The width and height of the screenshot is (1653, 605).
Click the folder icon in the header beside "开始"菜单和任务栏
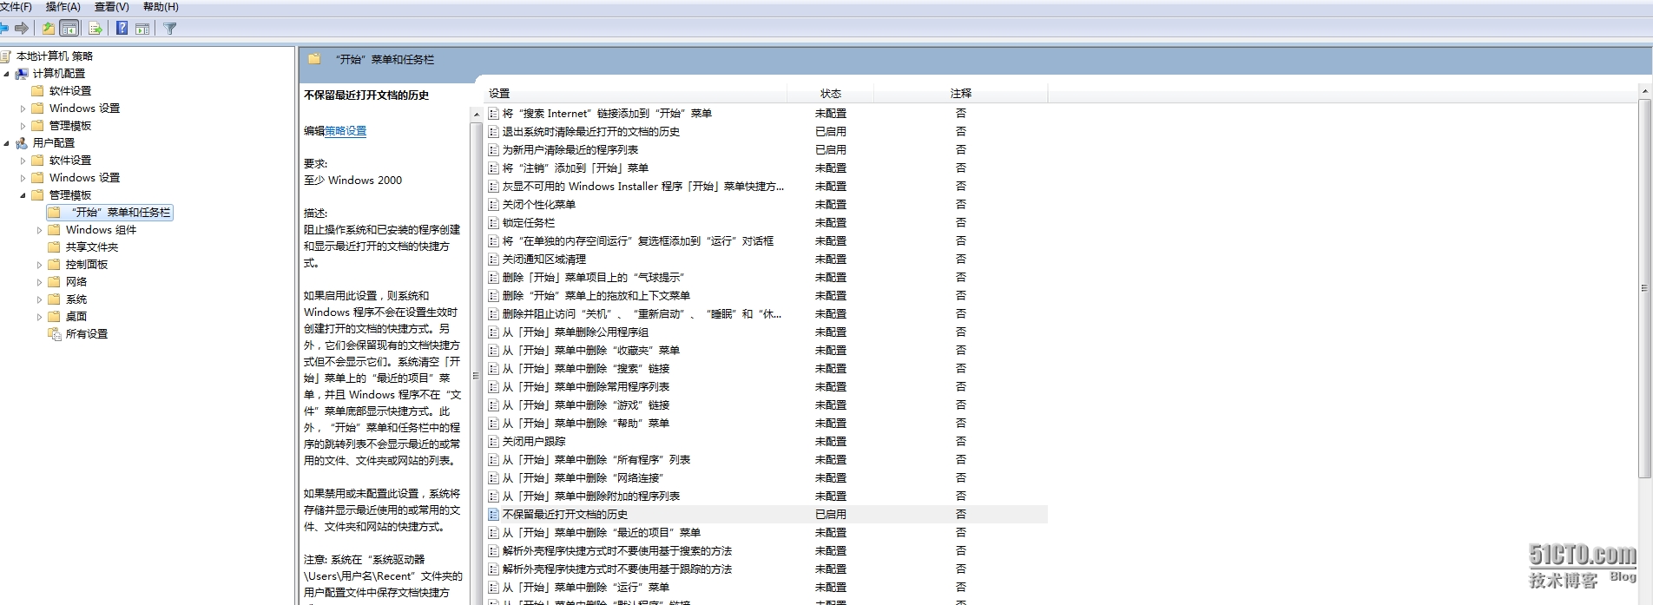(x=314, y=59)
